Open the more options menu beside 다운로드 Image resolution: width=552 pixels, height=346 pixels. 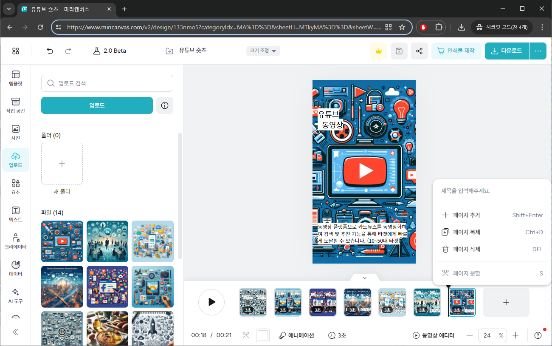coord(538,51)
